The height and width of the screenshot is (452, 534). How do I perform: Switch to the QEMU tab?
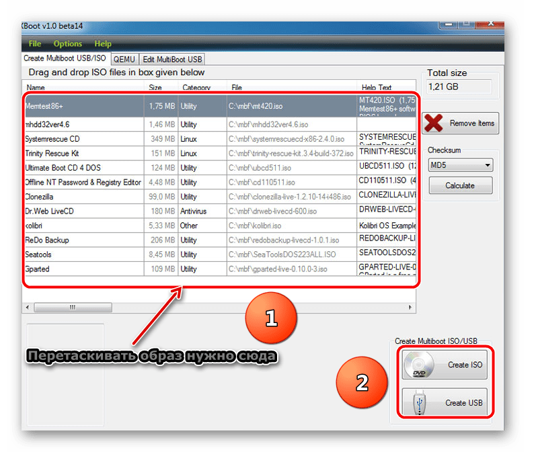pos(124,59)
